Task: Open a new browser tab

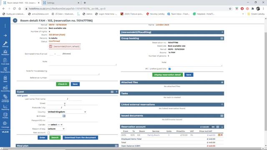Action: coord(85,3)
